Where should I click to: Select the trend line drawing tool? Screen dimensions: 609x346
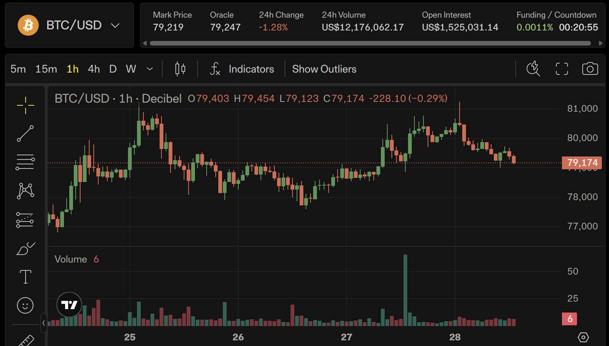[25, 134]
